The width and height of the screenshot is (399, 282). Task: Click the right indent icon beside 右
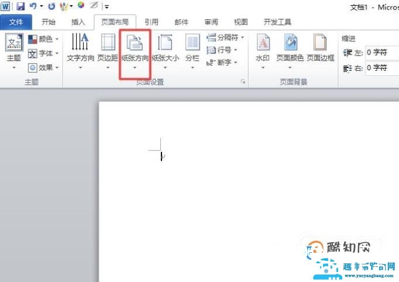coord(348,68)
